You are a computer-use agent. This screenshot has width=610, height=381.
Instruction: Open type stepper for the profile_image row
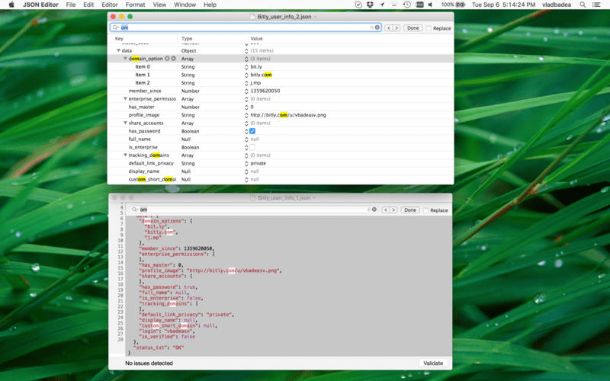(246, 115)
